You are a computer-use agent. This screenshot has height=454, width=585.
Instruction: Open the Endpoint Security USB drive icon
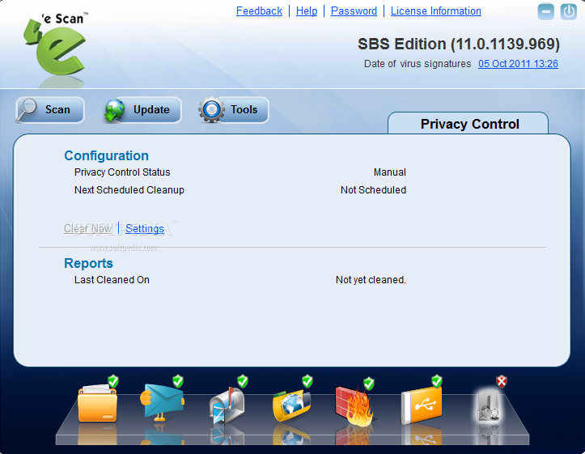click(422, 405)
